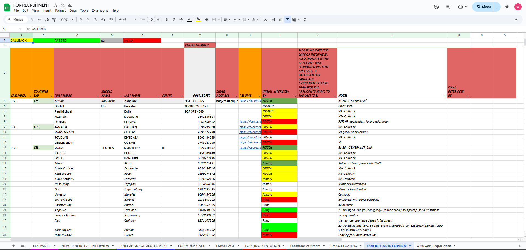The height and width of the screenshot is (250, 526).
Task: Undo the last action
Action: [32, 19]
